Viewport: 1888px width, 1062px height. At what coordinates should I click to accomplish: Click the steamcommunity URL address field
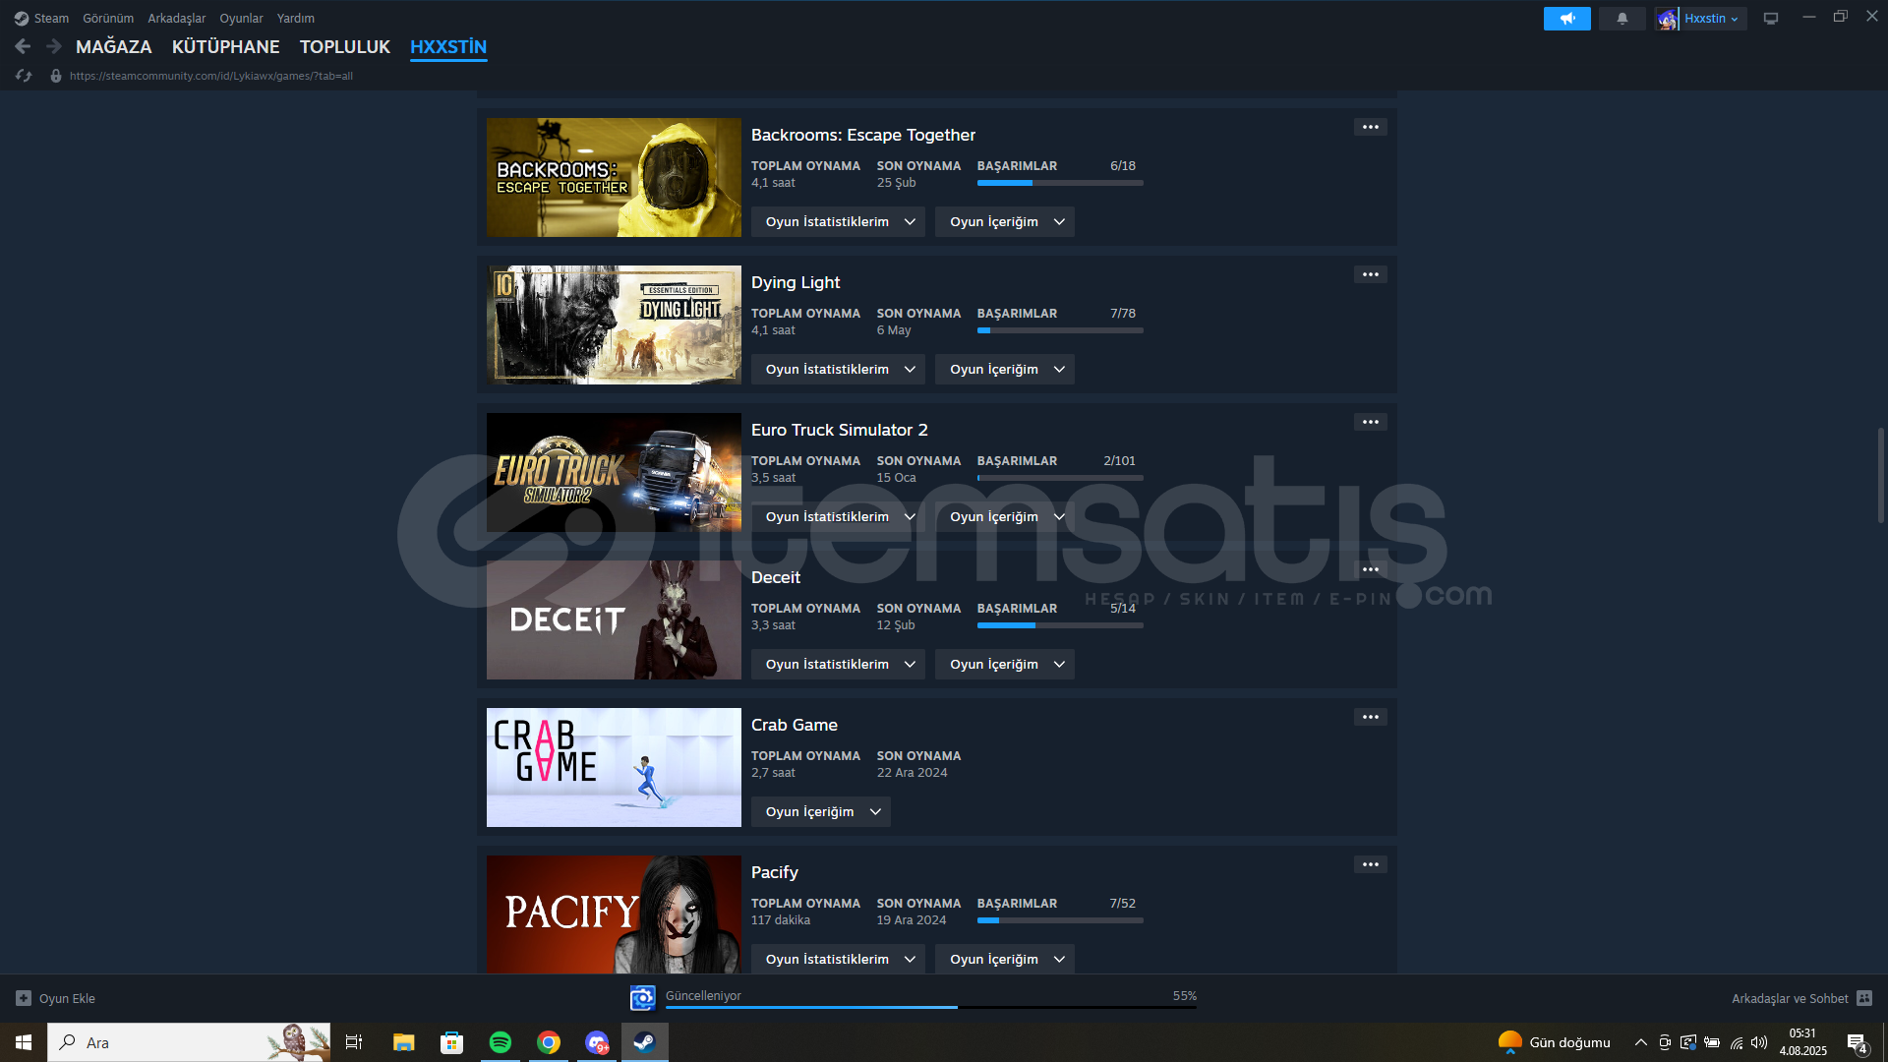tap(211, 76)
